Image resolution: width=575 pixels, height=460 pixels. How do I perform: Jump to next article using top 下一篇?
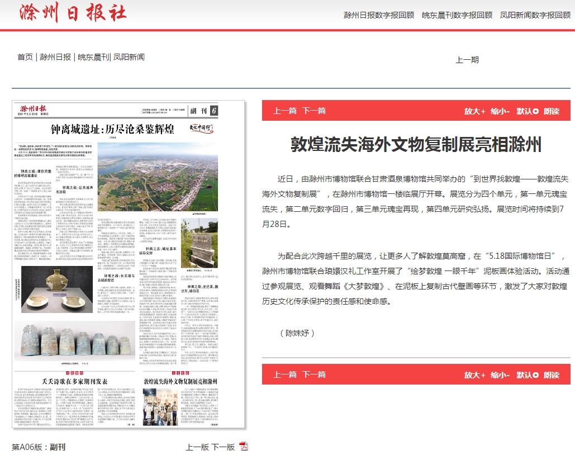[x=314, y=111]
